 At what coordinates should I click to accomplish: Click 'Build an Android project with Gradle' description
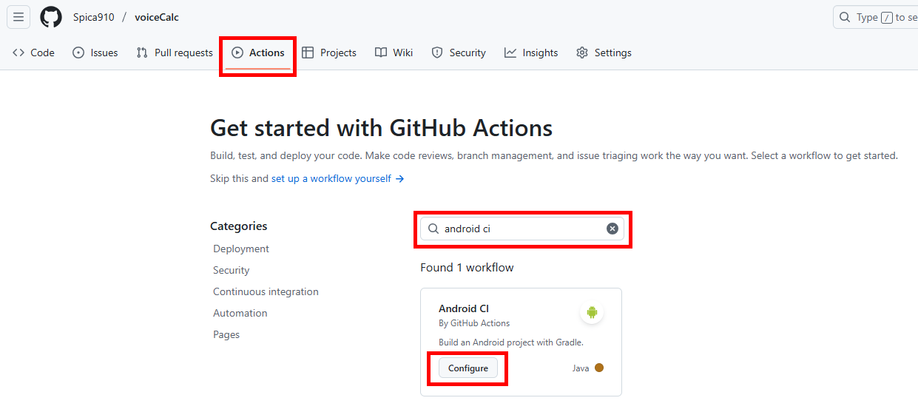(511, 342)
